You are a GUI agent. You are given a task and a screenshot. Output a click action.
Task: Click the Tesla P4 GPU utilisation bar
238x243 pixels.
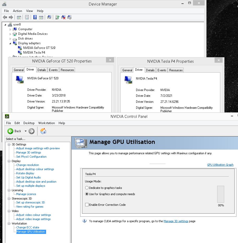tap(221, 194)
